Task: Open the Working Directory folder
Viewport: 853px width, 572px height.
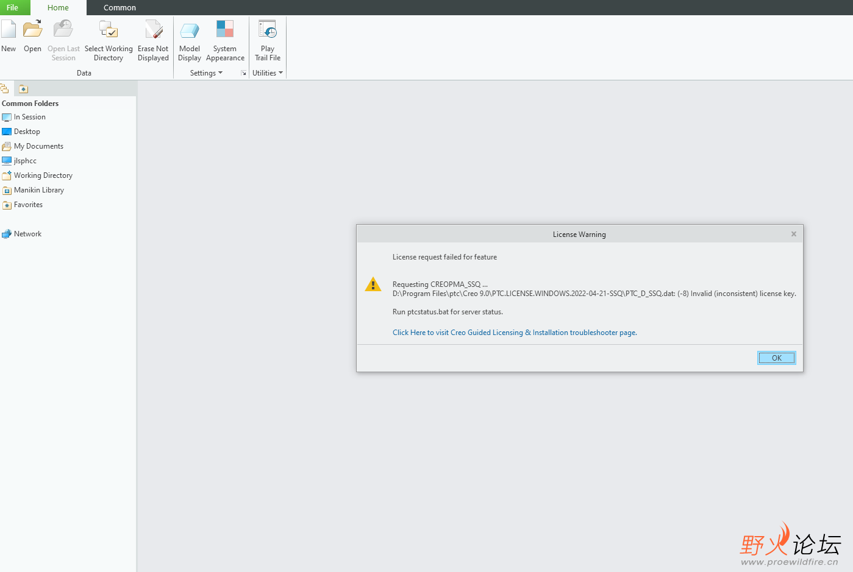Action: [37, 175]
